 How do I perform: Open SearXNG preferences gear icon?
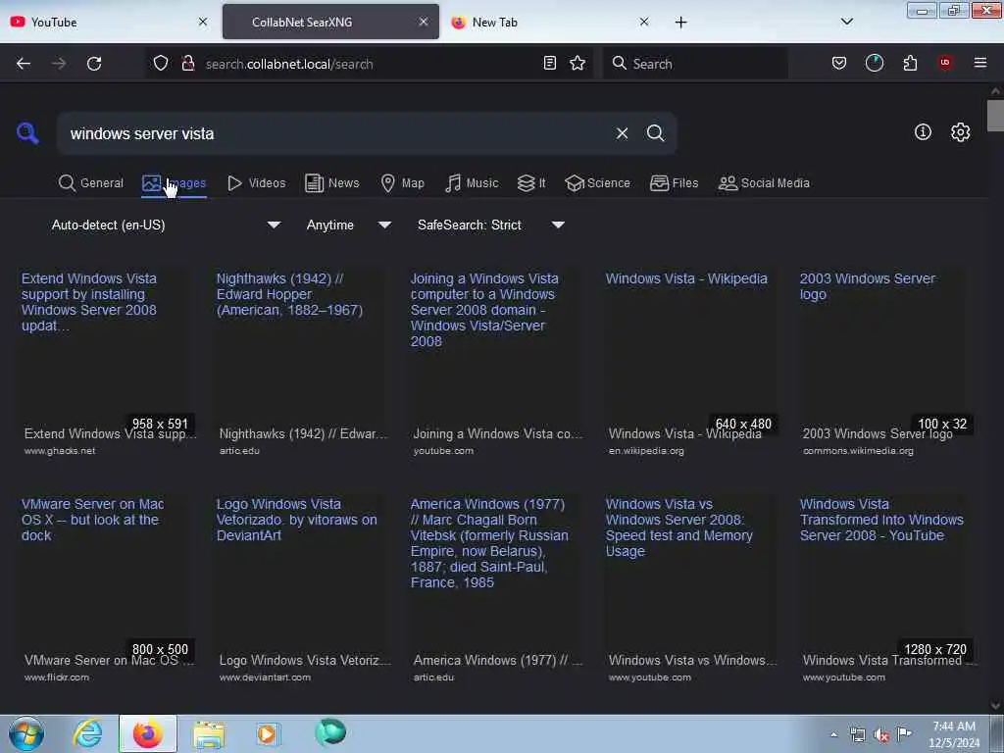(x=960, y=132)
